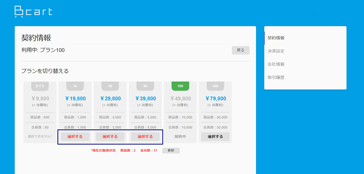Image resolution: width=364 pixels, height=174 pixels.
Task: Select the ¥39,800 plan with 選択する
Action: coord(145,137)
